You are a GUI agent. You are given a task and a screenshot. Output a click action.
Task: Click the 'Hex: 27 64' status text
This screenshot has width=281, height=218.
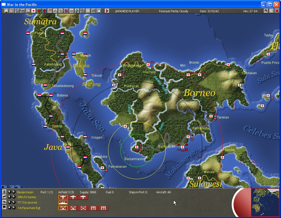250,11
